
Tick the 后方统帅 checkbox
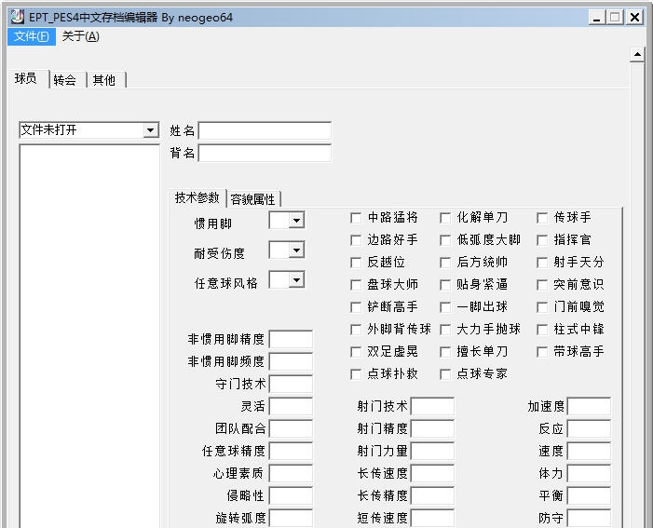pyautogui.click(x=445, y=263)
